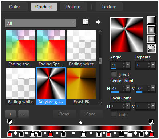Click the gradient list scroll up arrow
This screenshot has height=139, width=159.
point(100,31)
